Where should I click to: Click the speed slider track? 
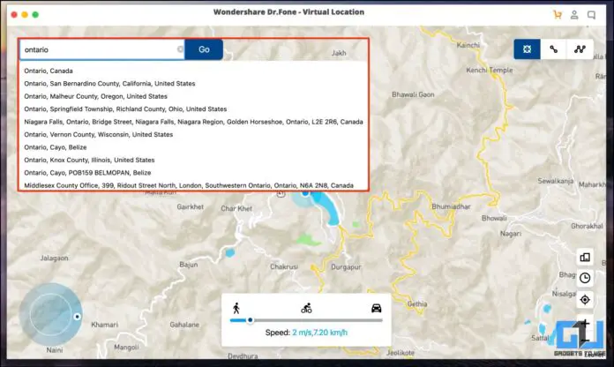point(306,320)
